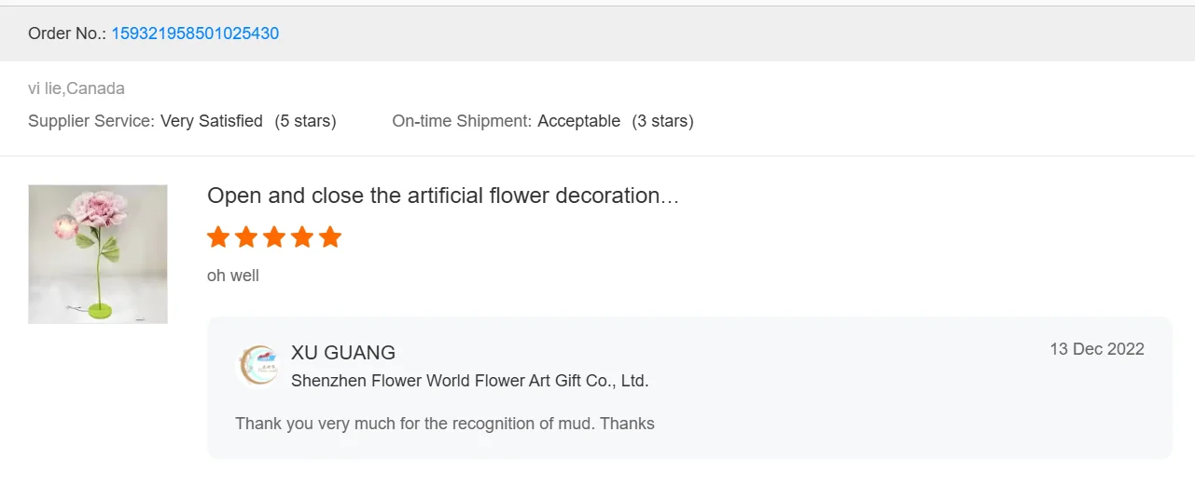Click the "Acceptable" on-time shipment rating
This screenshot has height=486, width=1195.
pyautogui.click(x=578, y=121)
